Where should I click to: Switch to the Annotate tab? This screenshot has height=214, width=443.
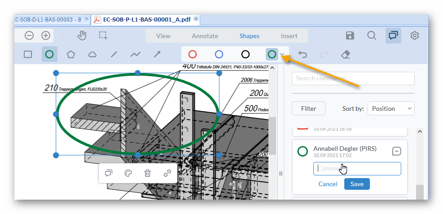[205, 36]
